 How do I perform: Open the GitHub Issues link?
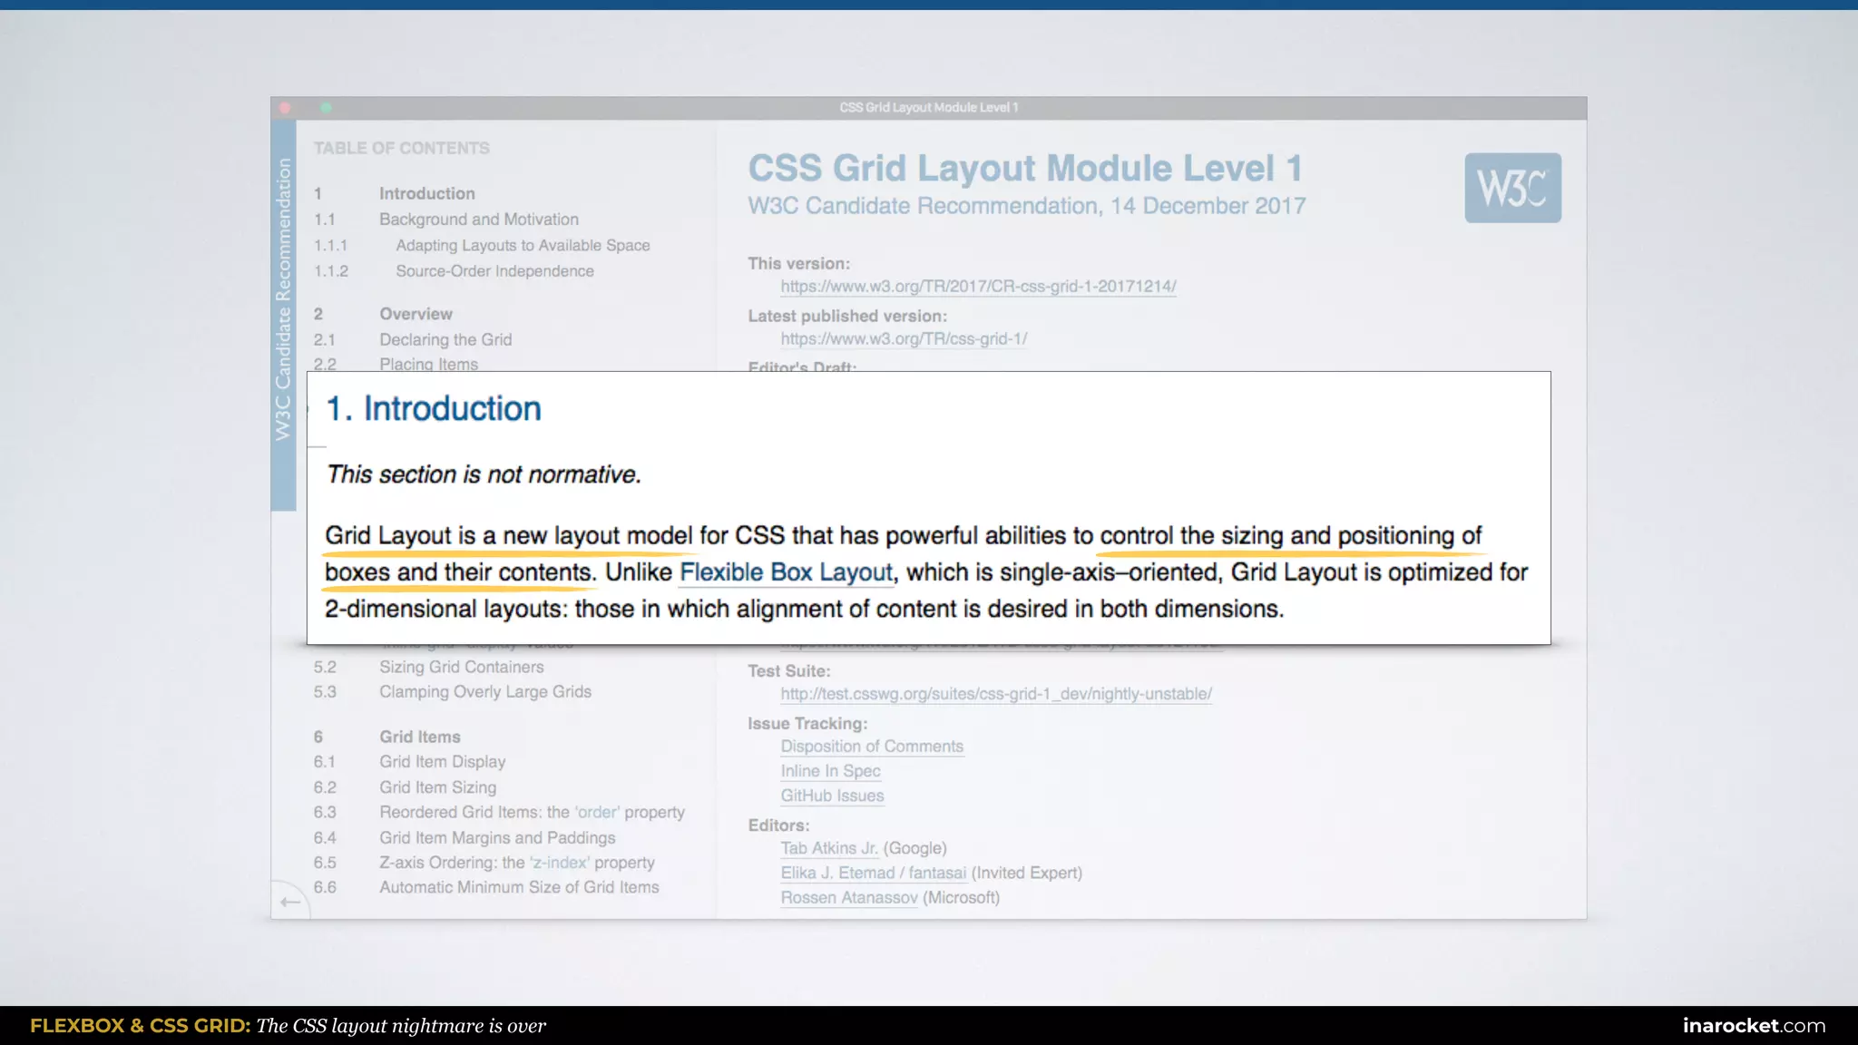[832, 796]
